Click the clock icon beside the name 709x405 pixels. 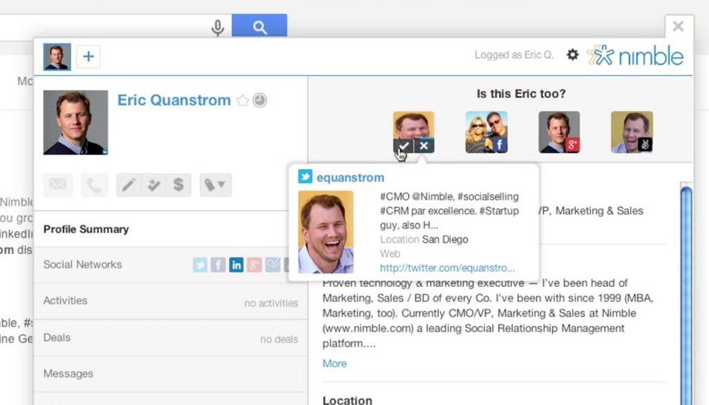pos(260,100)
